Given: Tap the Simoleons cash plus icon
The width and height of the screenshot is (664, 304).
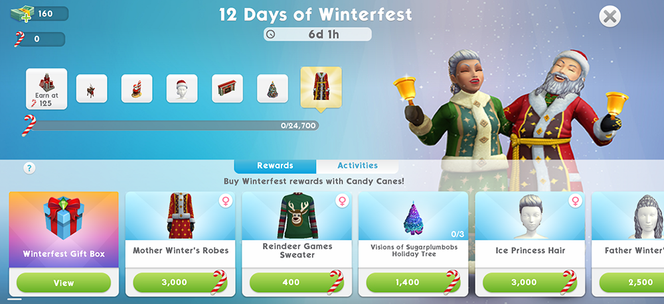Looking at the screenshot, I should pyautogui.click(x=21, y=13).
